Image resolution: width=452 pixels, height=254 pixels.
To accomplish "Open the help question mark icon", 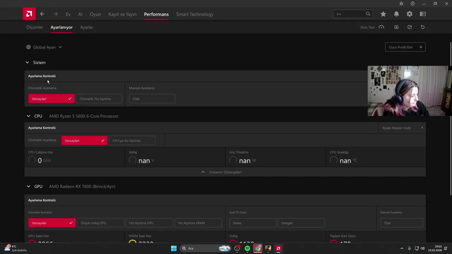I will click(x=412, y=4).
